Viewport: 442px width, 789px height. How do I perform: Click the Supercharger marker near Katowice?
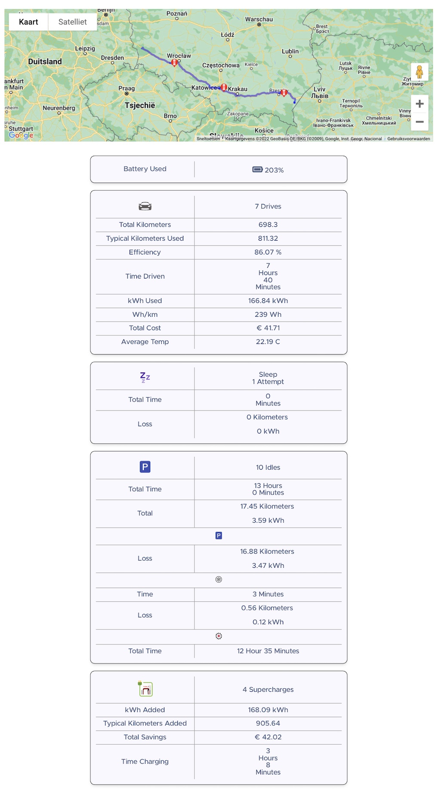coord(223,87)
